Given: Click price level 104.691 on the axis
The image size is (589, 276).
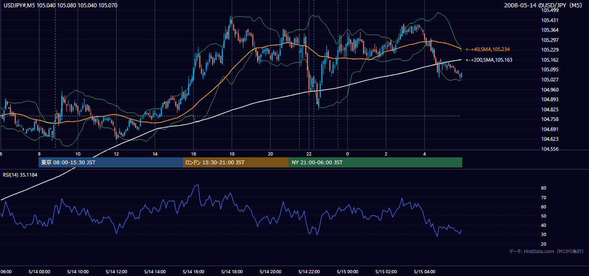Looking at the screenshot, I should point(550,129).
